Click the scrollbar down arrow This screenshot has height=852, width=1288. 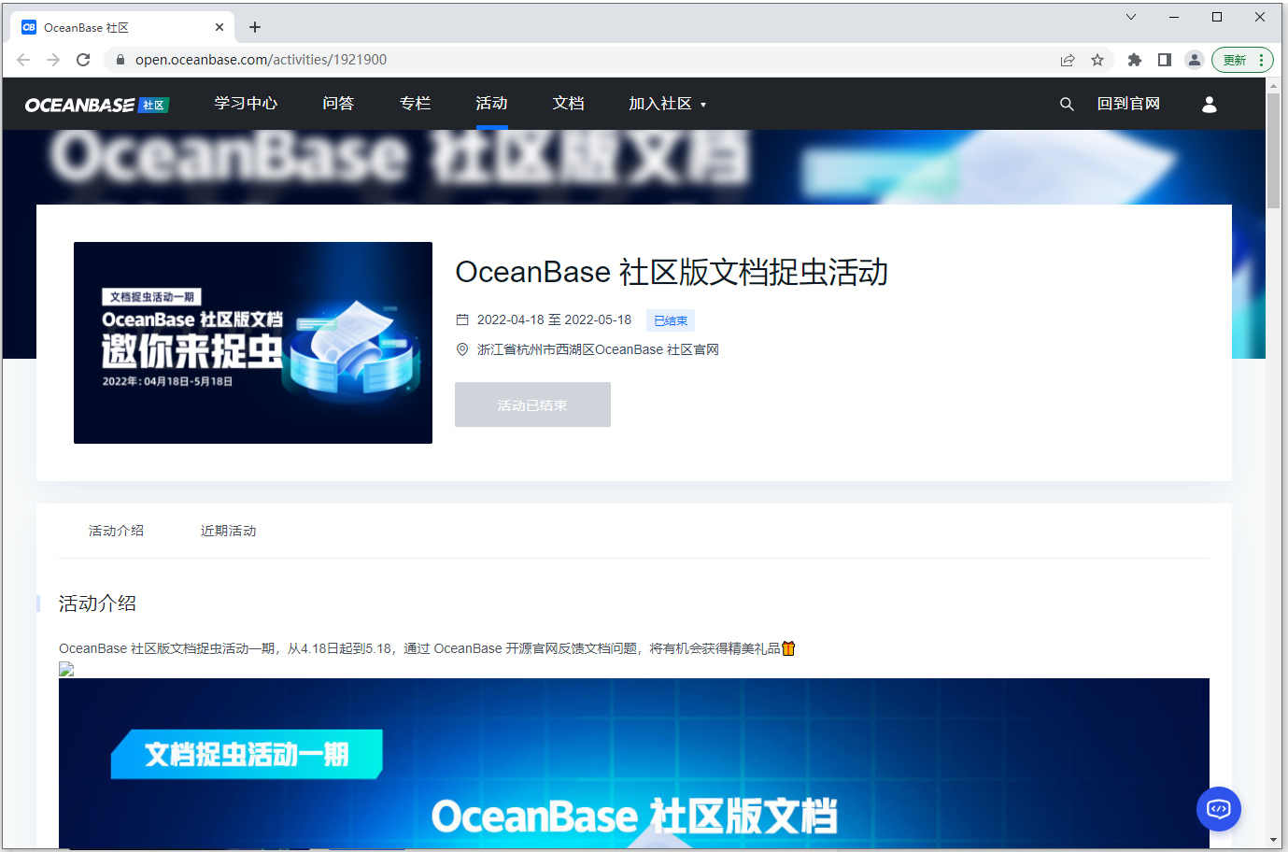1273,841
